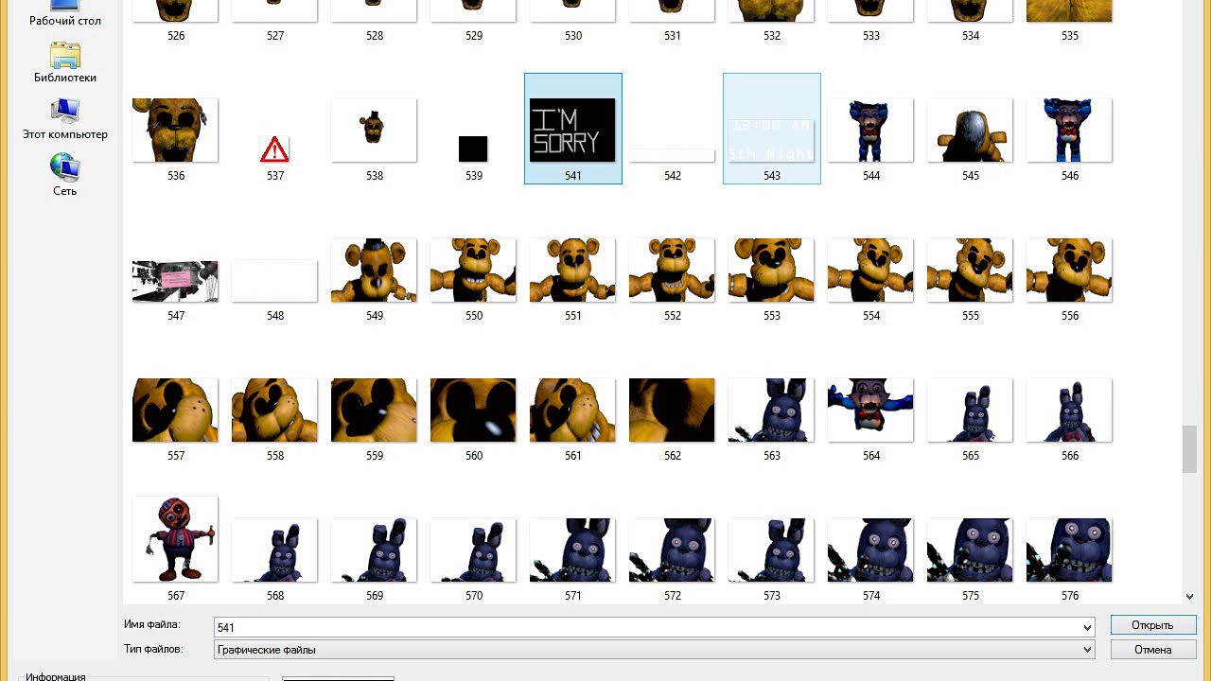Select small golden bear file 538
The height and width of the screenshot is (681, 1211).
pyautogui.click(x=374, y=130)
